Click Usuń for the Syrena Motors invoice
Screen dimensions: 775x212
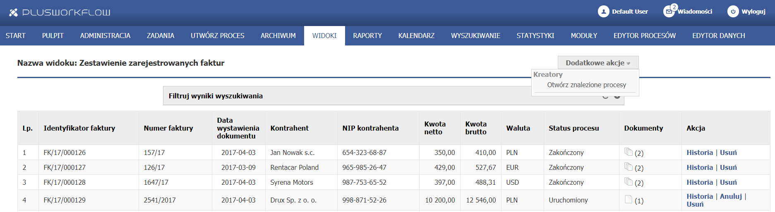(728, 182)
